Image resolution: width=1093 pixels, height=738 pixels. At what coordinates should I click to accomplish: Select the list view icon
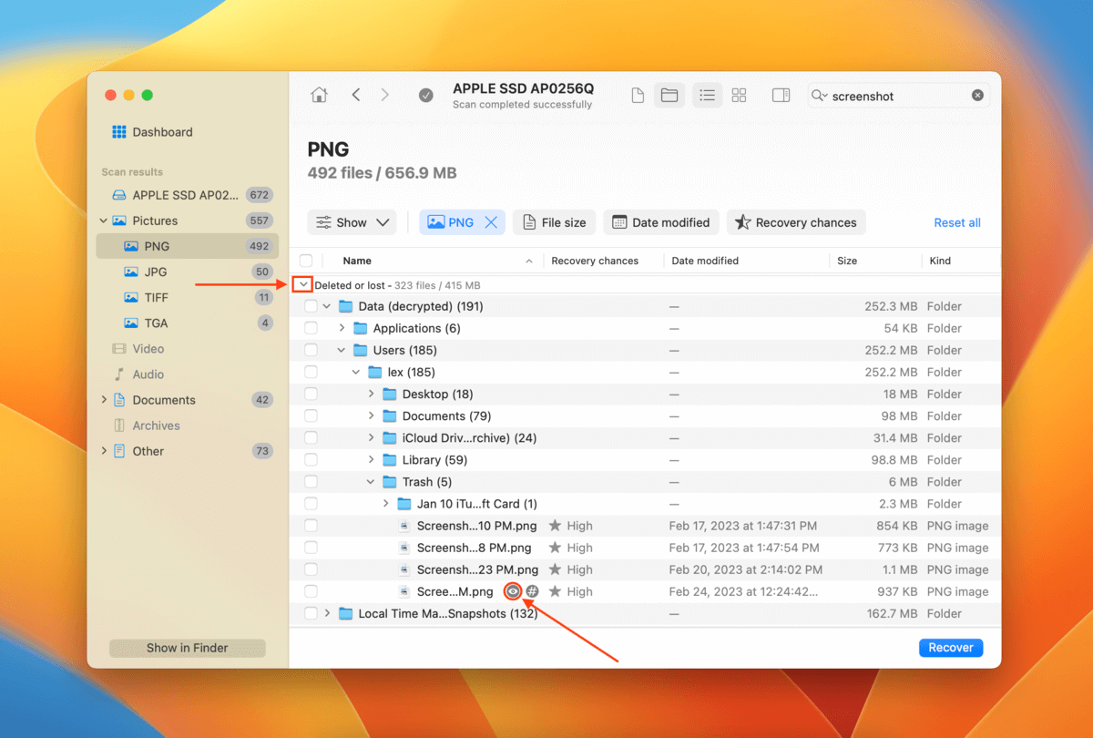point(707,96)
